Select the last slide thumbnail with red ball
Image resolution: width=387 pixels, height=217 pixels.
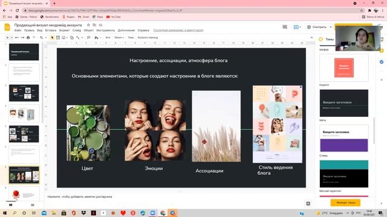[24, 193]
